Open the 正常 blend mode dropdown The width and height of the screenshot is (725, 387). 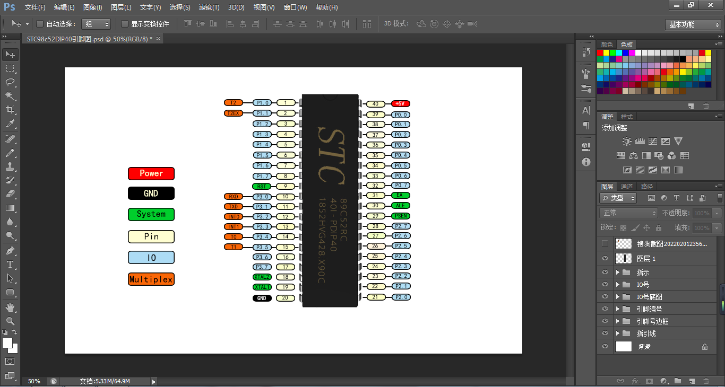pyautogui.click(x=629, y=213)
